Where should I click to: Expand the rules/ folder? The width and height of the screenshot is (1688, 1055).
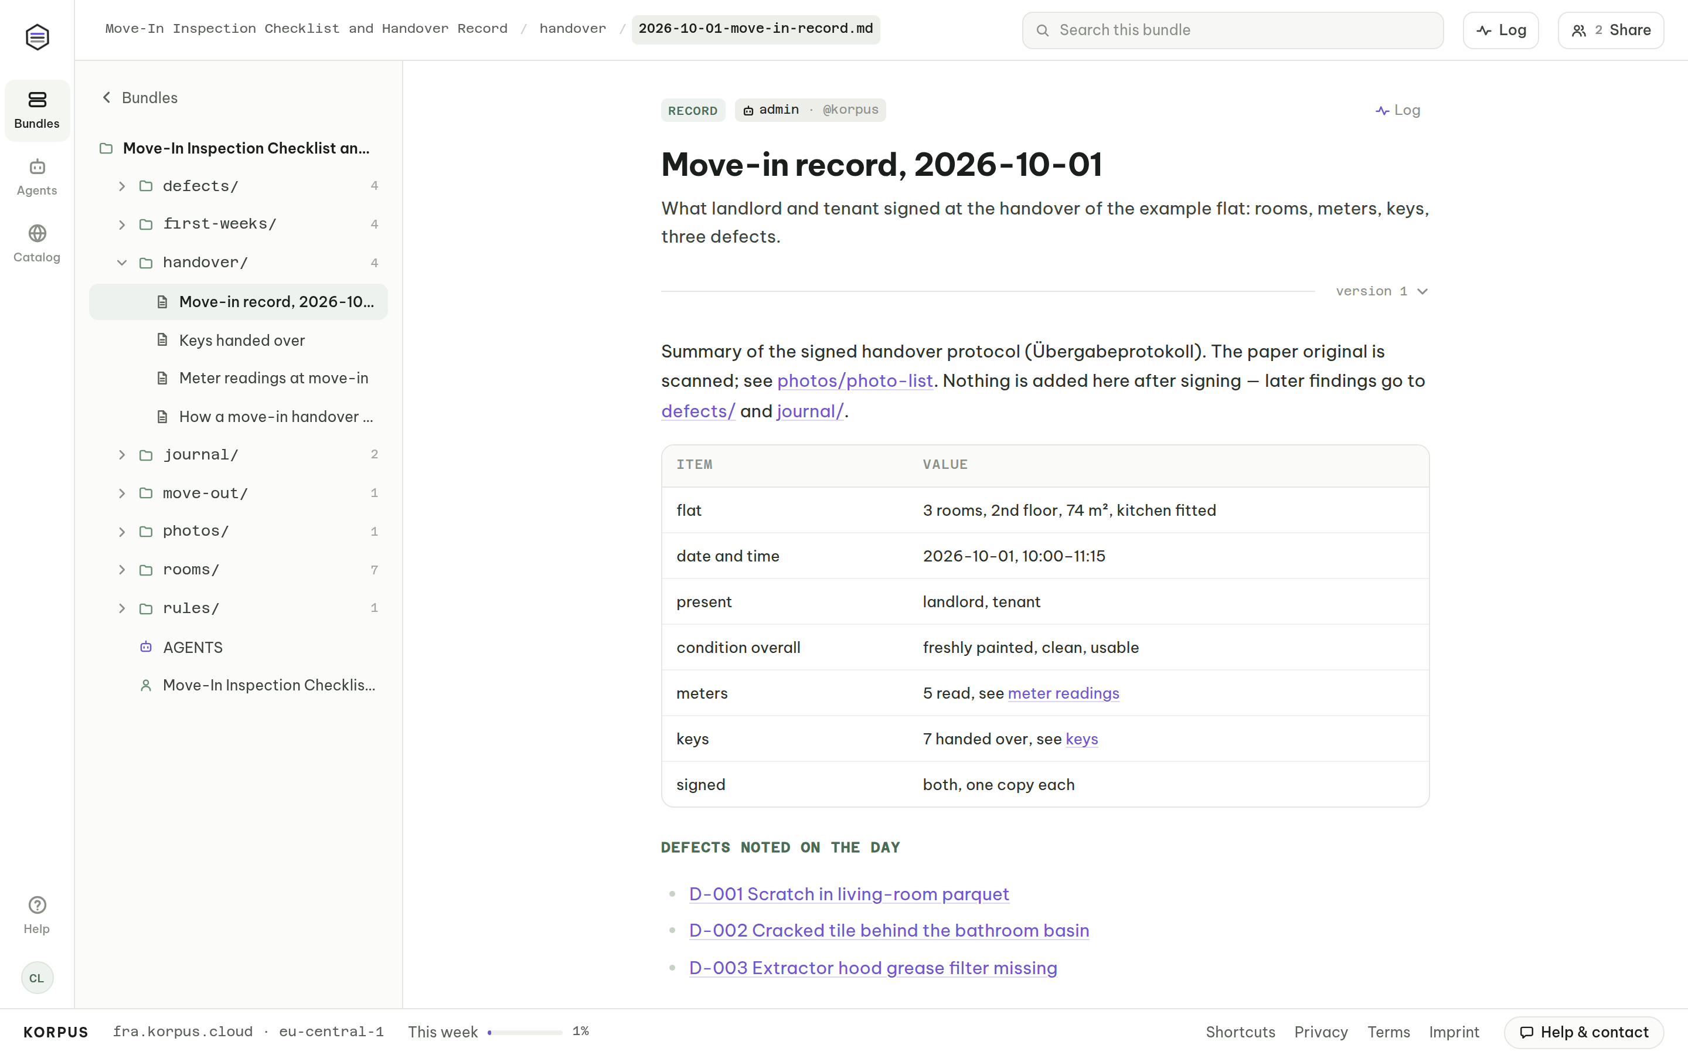coord(122,608)
